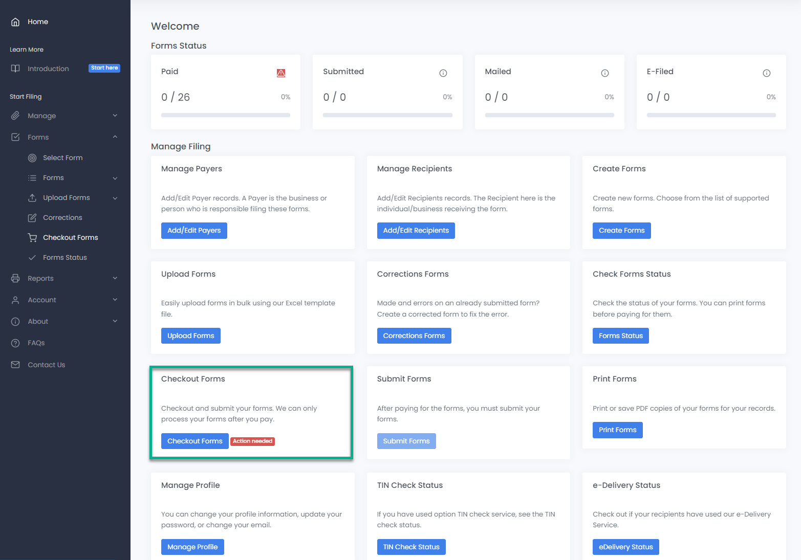Open Corrections in the sidebar menu
The height and width of the screenshot is (560, 801).
(62, 218)
